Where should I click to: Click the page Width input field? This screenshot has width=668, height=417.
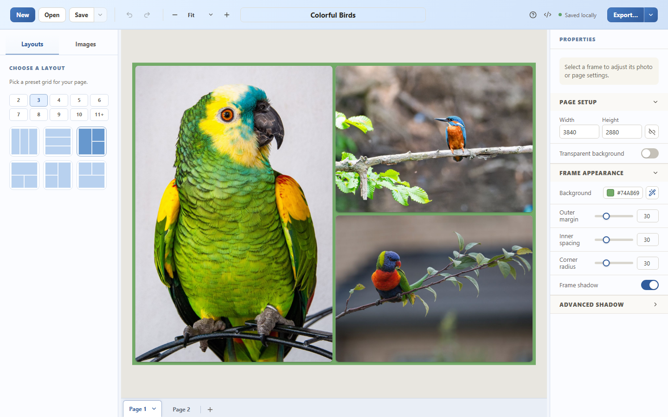579,132
